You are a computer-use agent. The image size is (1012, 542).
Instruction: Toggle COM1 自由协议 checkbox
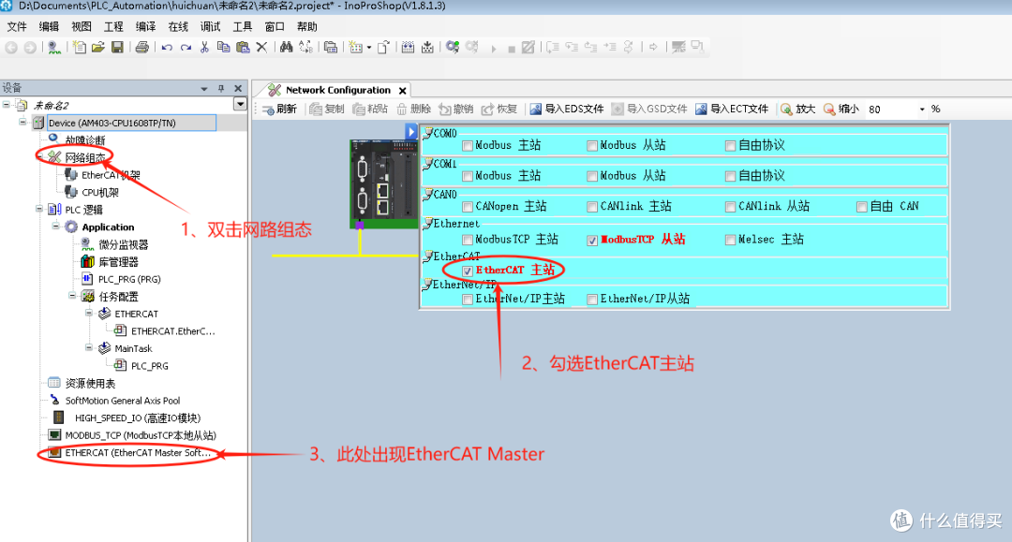tap(730, 176)
